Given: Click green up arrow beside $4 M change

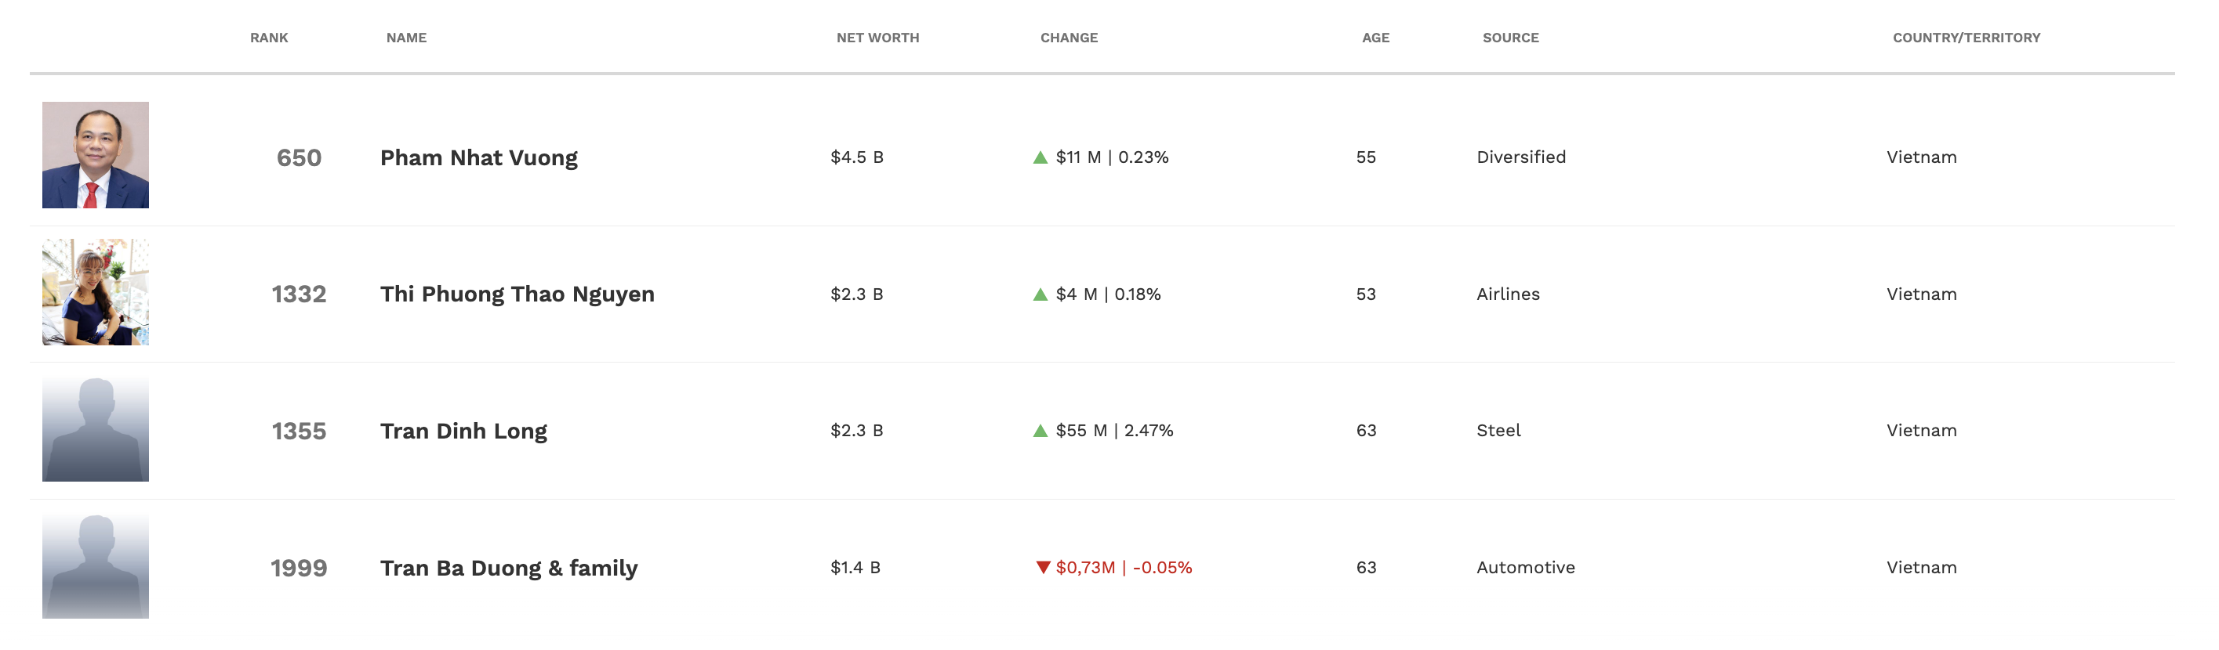Looking at the screenshot, I should (x=1040, y=295).
